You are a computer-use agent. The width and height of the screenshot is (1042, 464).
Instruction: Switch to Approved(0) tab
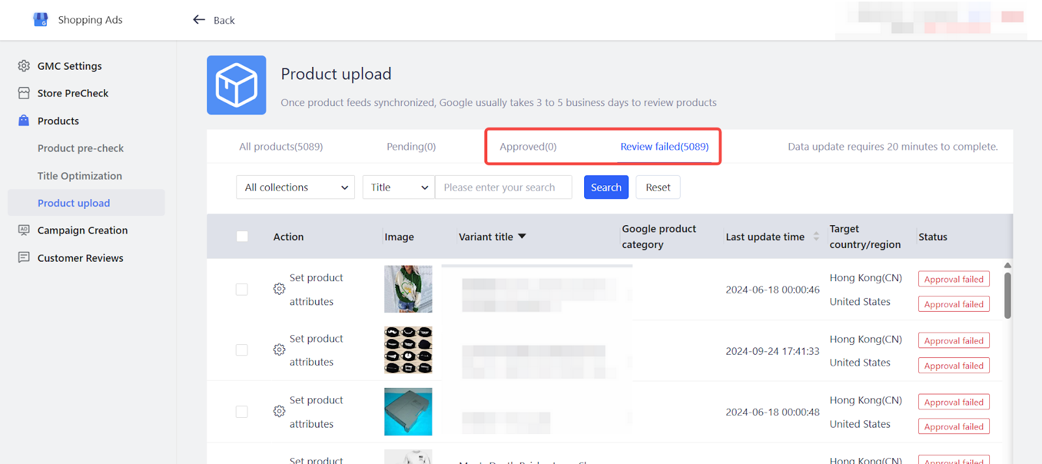[x=528, y=146]
